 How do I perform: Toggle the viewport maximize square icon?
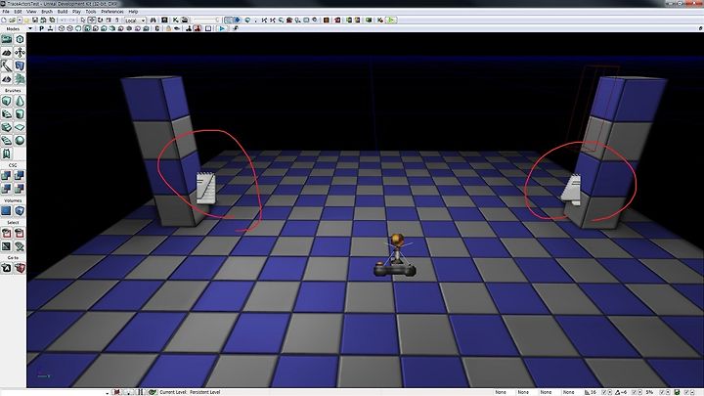point(208,28)
